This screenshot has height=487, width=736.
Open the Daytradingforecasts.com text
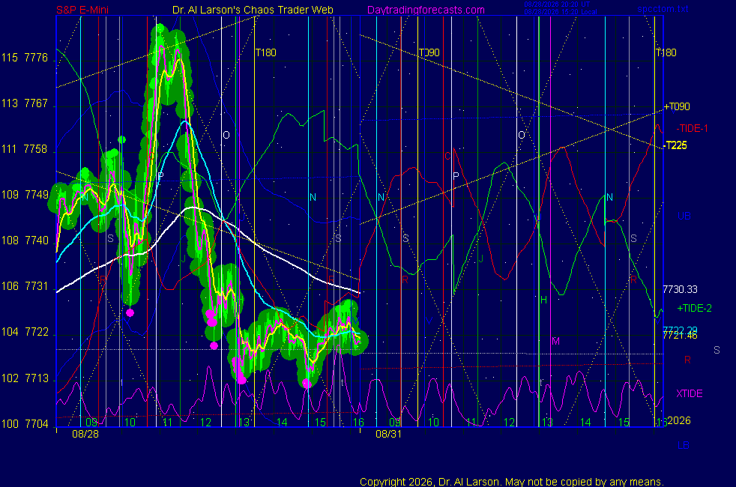tap(426, 10)
